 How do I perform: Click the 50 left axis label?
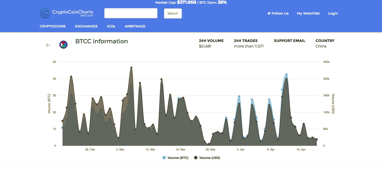(x=54, y=62)
